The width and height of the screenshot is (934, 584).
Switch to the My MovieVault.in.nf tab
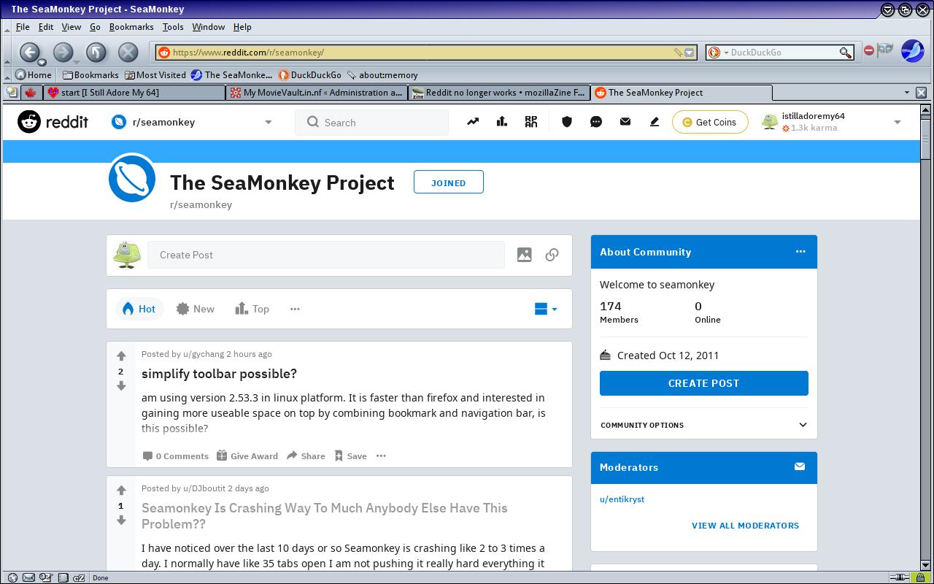[x=317, y=93]
